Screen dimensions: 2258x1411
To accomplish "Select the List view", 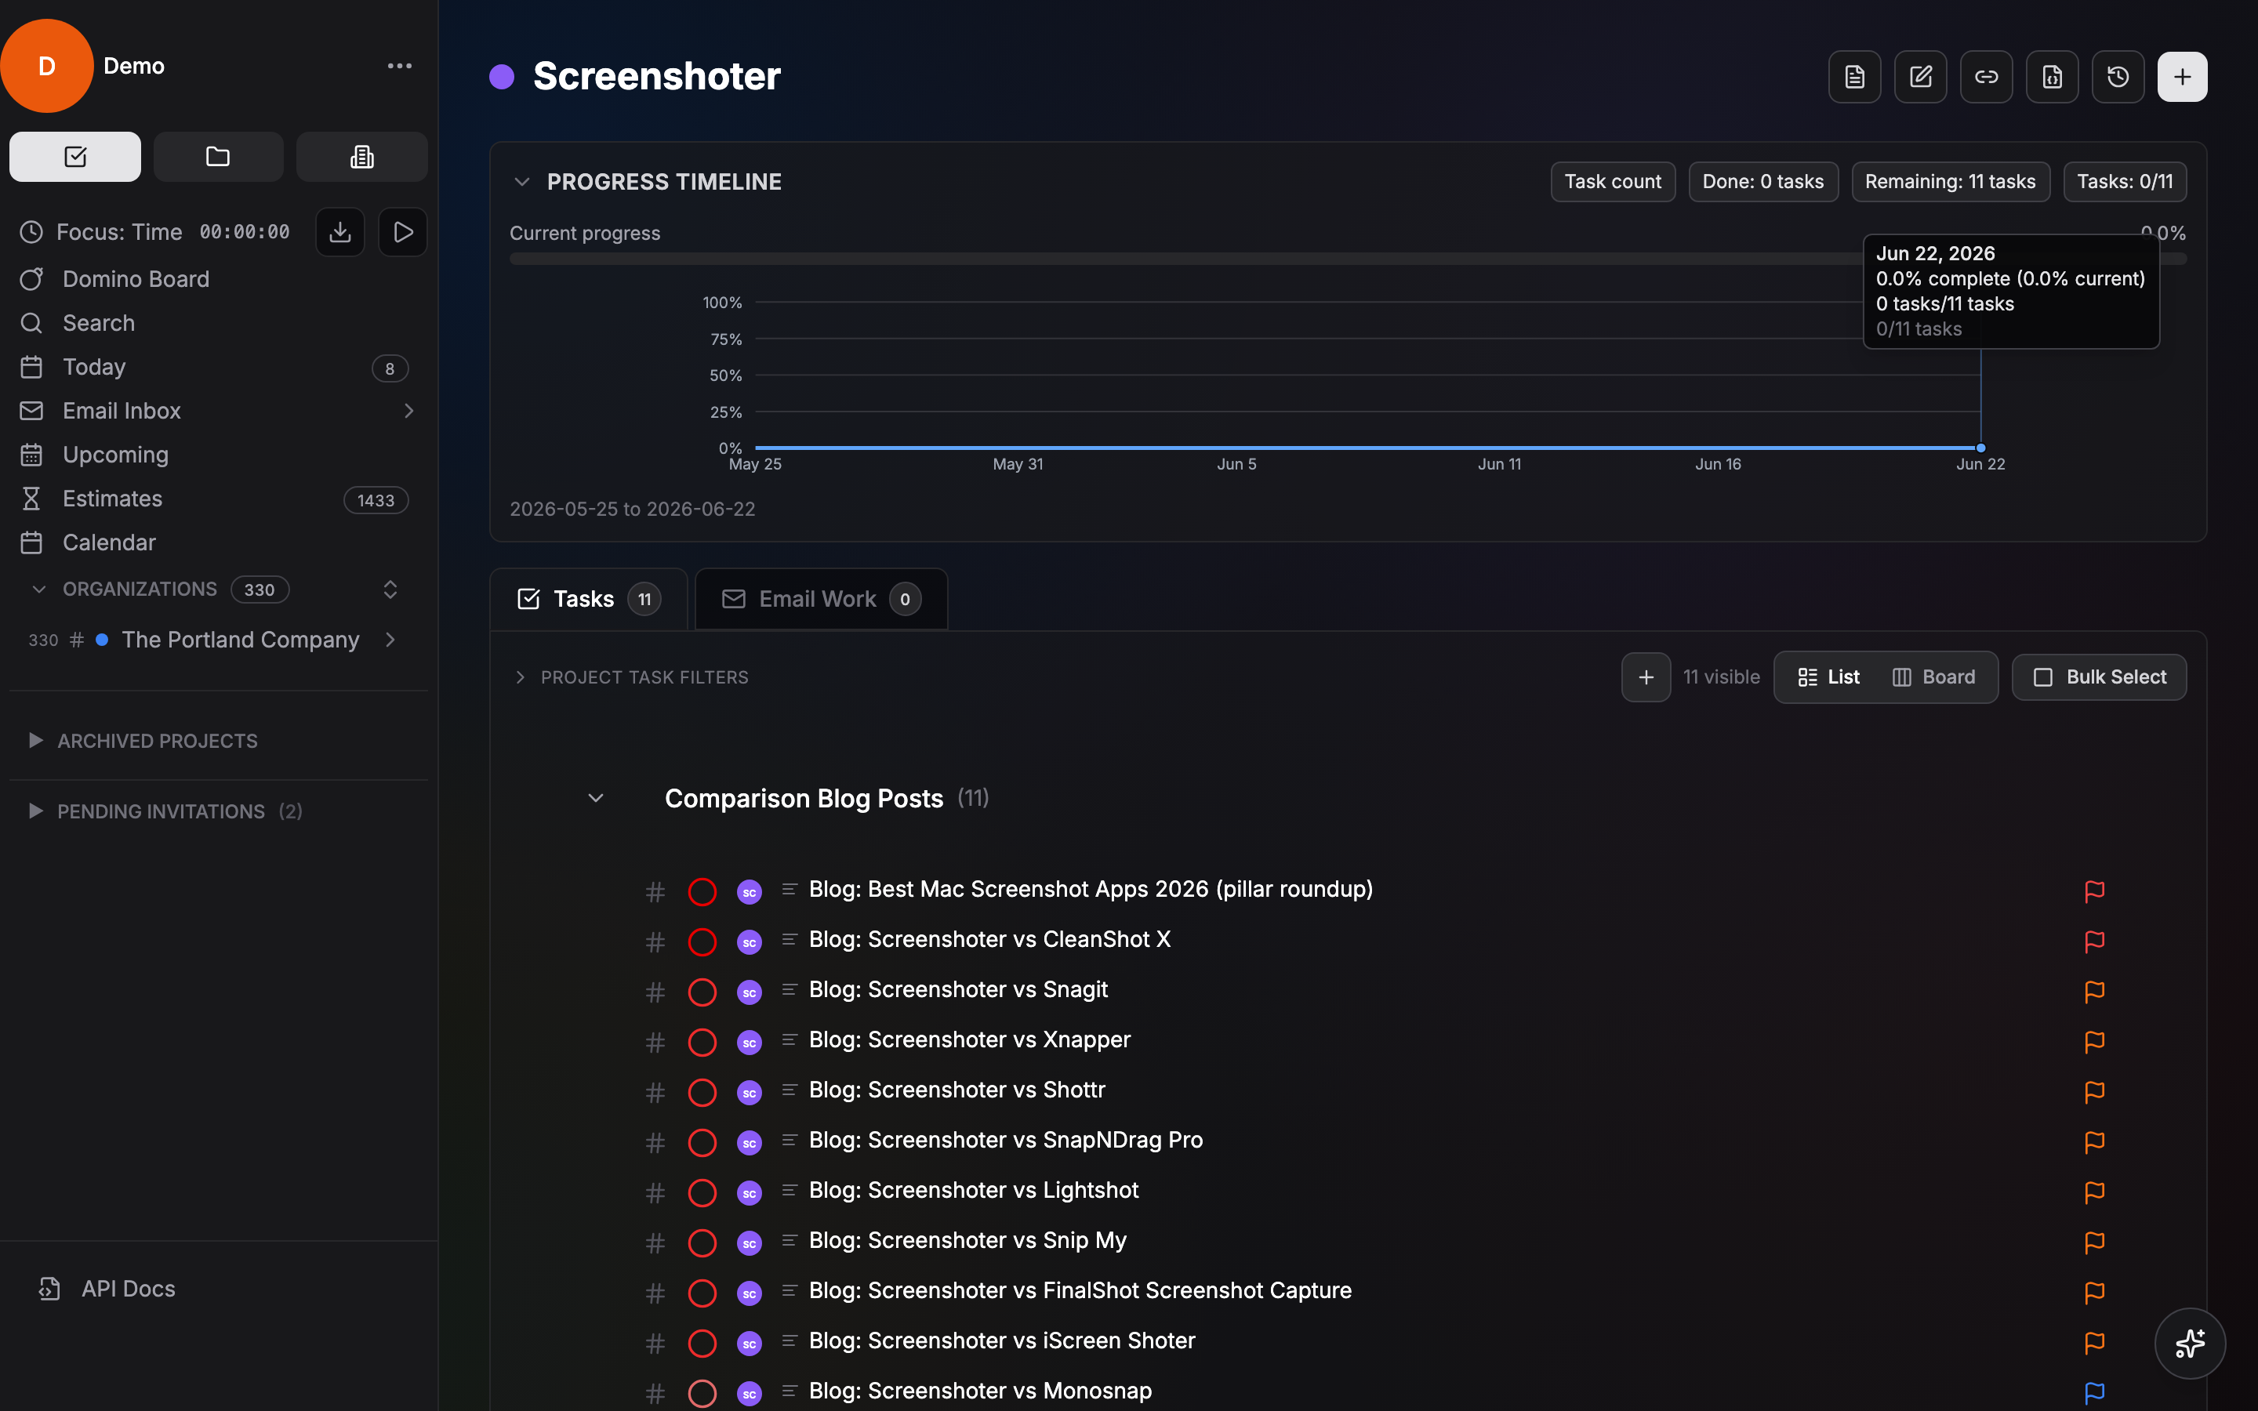I will coord(1829,677).
